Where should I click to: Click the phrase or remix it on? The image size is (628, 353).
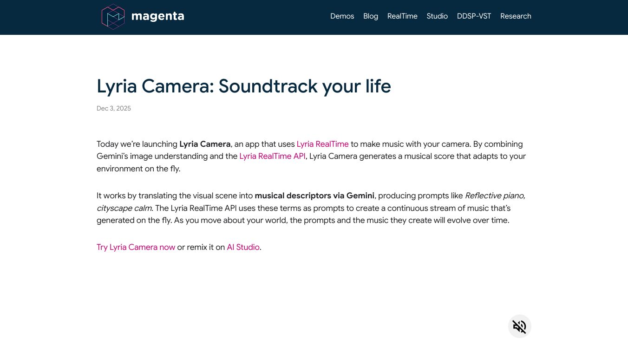201,247
